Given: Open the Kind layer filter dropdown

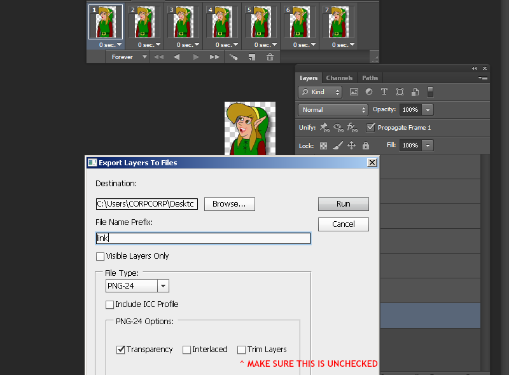Looking at the screenshot, I should (x=320, y=92).
